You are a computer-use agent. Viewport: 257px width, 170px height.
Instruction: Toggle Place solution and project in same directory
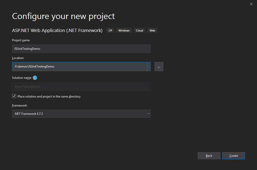tap(14, 96)
